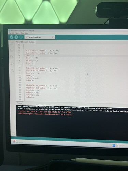The image size is (128, 171).
Task: Click the Output panel label
Action: point(19,103)
